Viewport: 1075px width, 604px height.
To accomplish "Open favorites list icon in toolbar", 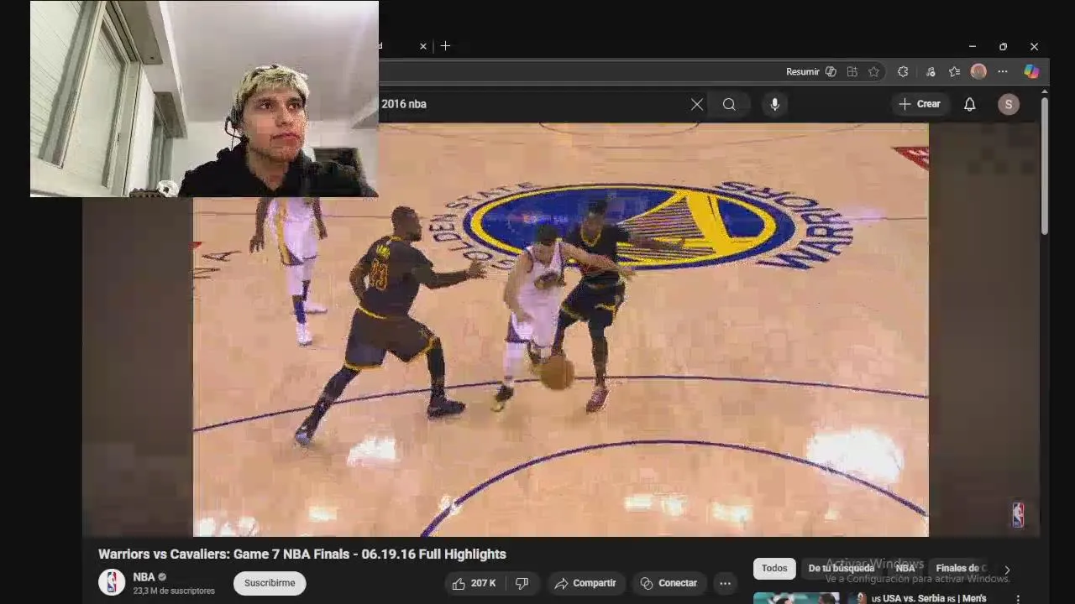I will click(x=954, y=72).
